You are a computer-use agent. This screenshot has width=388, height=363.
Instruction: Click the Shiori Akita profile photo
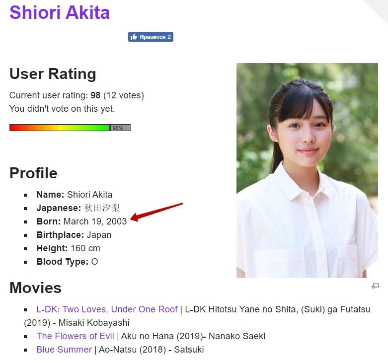[x=307, y=170]
